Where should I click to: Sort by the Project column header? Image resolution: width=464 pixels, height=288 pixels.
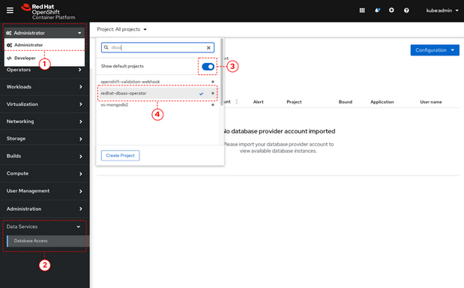tap(294, 102)
